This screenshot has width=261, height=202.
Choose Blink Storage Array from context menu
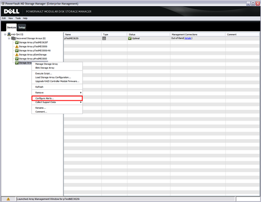[x=57, y=68]
